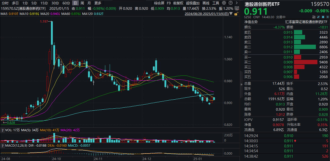Switch to 周 weekly chart tab
The image size is (330, 161).
(82, 3)
